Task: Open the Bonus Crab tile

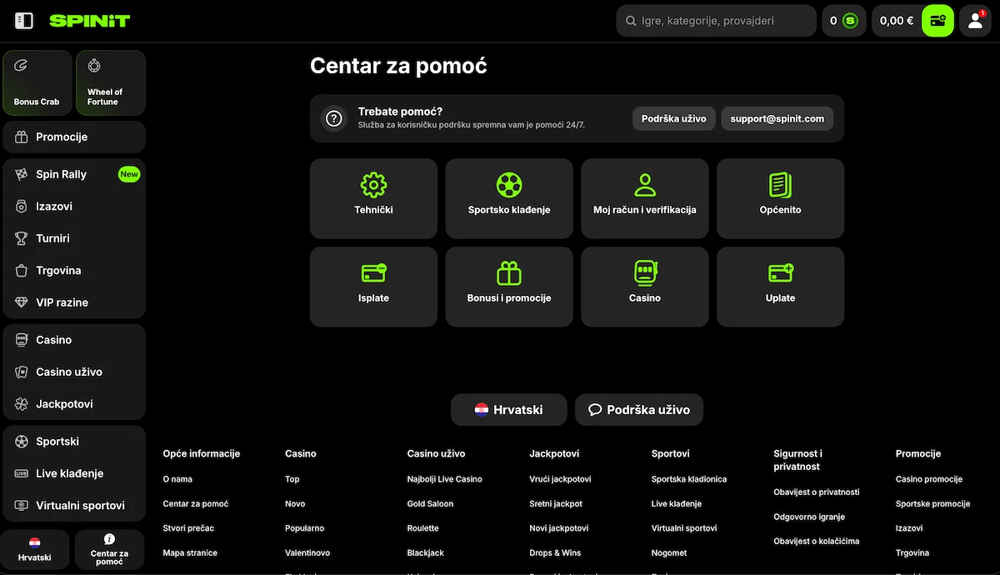Action: (37, 82)
